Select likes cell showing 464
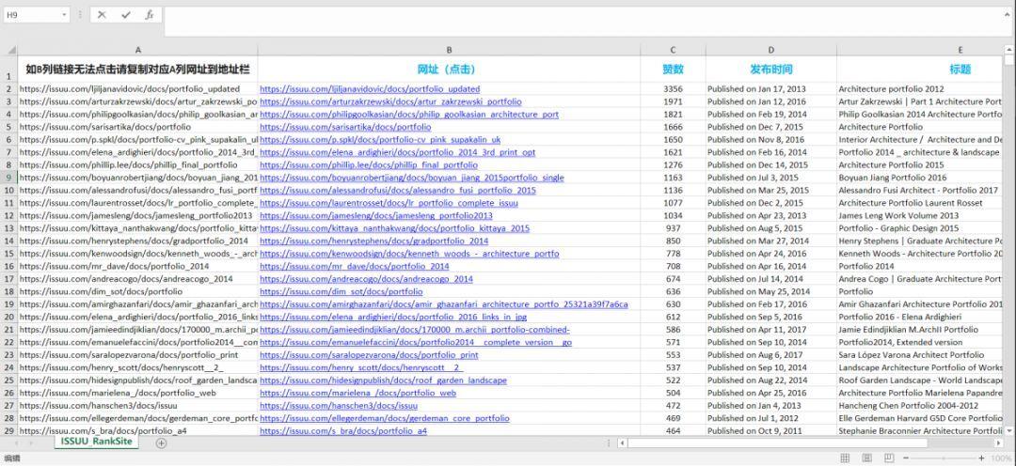The width and height of the screenshot is (1016, 466). pos(674,430)
